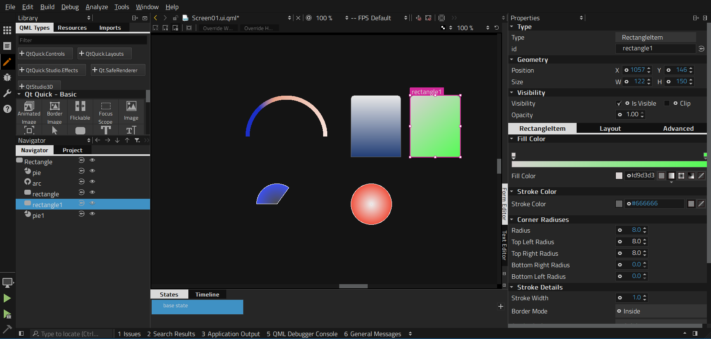The image size is (711, 339).
Task: Click the Projects mode wrench icon
Action: tap(7, 93)
